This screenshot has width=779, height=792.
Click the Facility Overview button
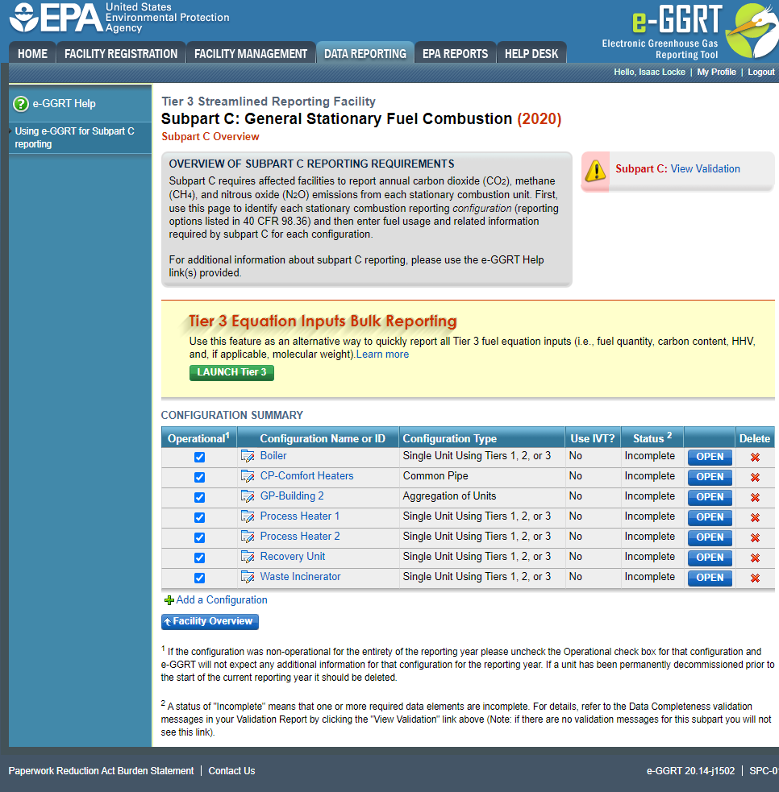pos(210,622)
